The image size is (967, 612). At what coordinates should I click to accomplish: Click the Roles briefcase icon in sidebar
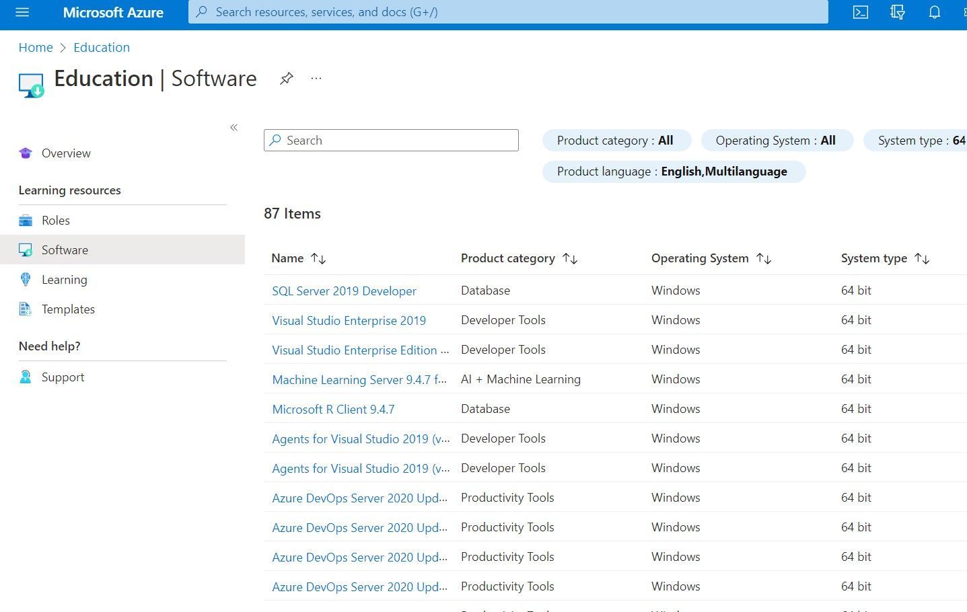coord(26,220)
